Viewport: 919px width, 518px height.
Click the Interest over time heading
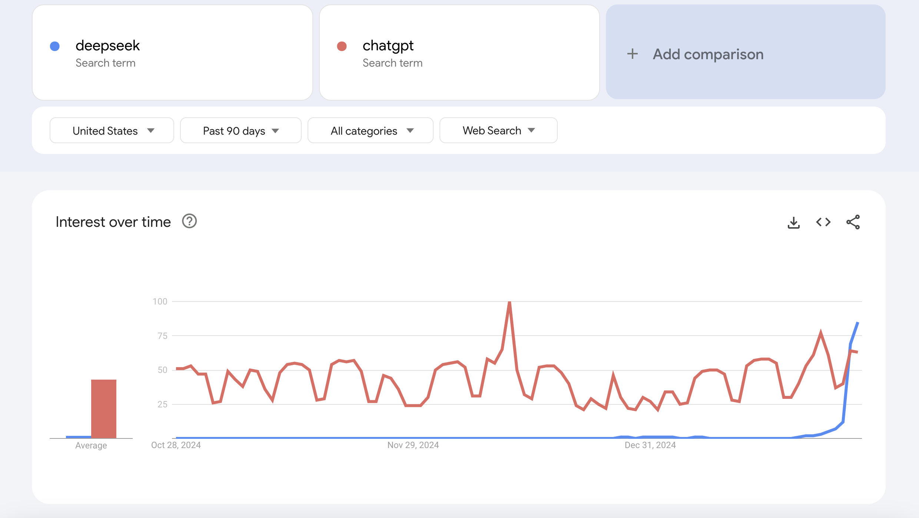coord(113,221)
